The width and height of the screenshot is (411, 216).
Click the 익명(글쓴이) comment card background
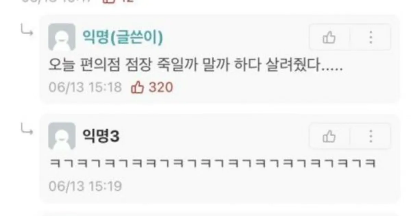coord(220,59)
